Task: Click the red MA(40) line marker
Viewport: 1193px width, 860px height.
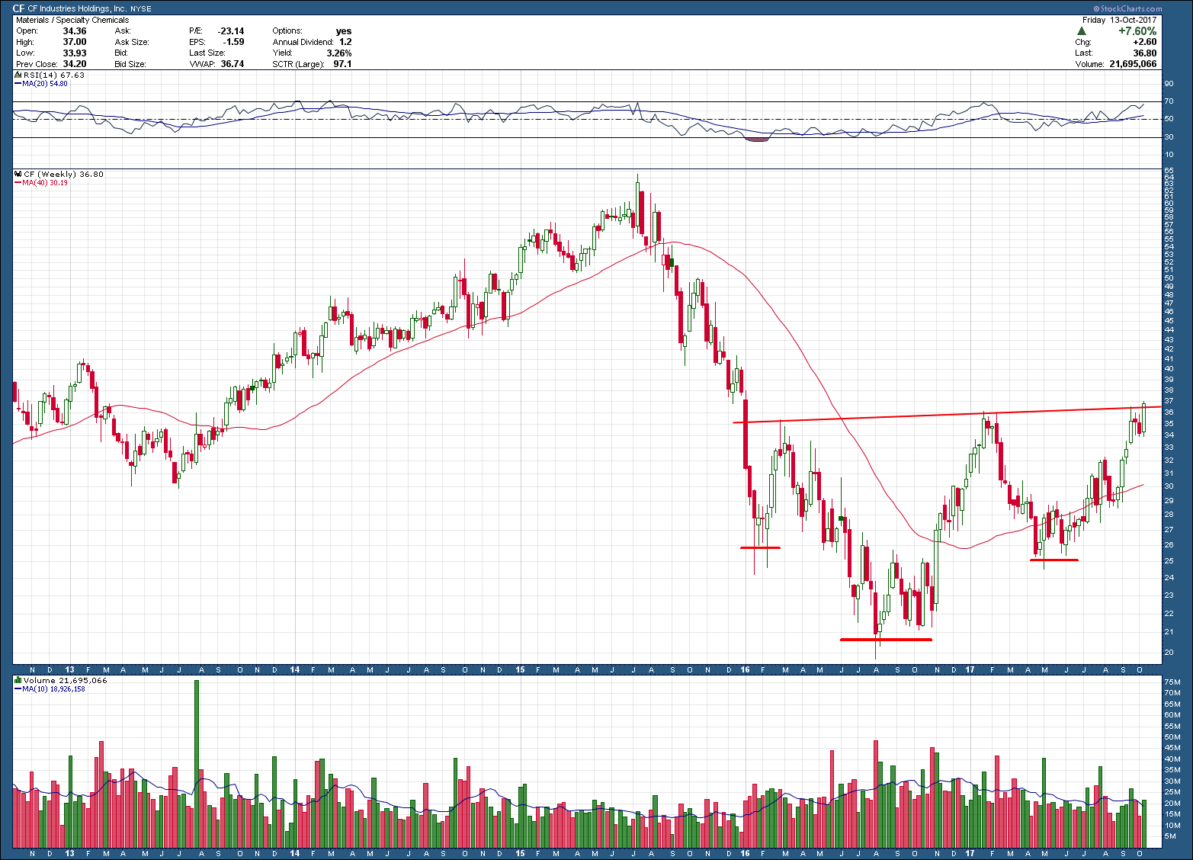Action: click(x=18, y=183)
